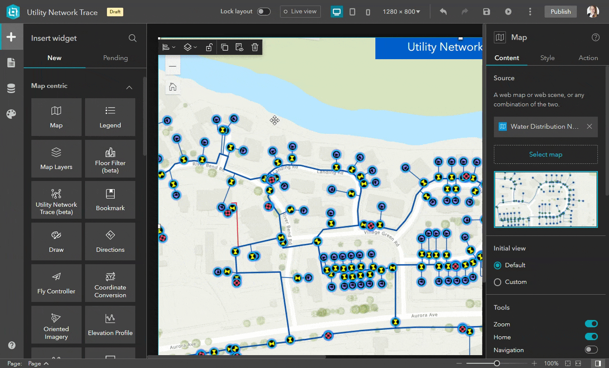The image size is (609, 368).
Task: Switch to phone preview mode
Action: click(x=368, y=12)
